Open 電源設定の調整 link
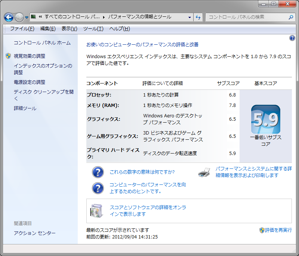The width and height of the screenshot is (299, 256). [x=30, y=82]
